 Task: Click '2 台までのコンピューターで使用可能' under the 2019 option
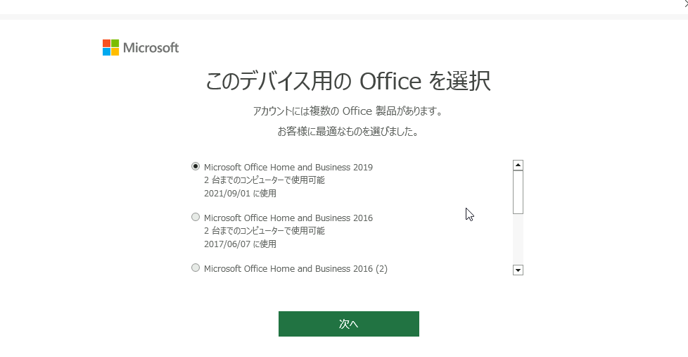point(264,180)
